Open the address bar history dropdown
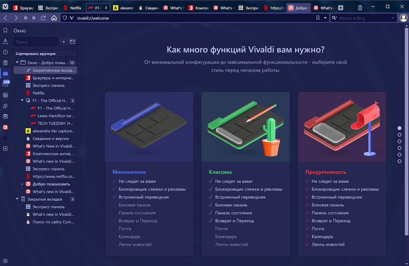409x266 pixels. (325, 18)
